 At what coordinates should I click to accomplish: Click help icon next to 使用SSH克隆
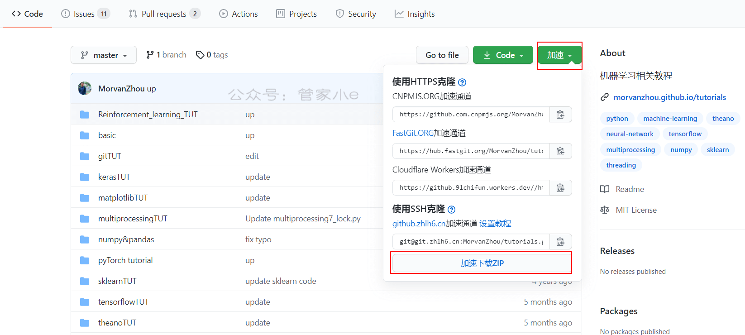[451, 210]
